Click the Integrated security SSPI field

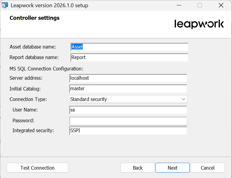128,131
